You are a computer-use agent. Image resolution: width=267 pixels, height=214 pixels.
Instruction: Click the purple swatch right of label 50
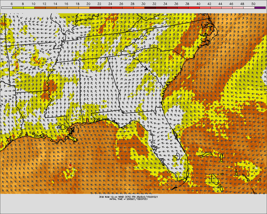point(260,8)
